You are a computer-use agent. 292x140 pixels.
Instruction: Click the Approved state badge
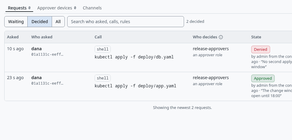click(x=263, y=78)
